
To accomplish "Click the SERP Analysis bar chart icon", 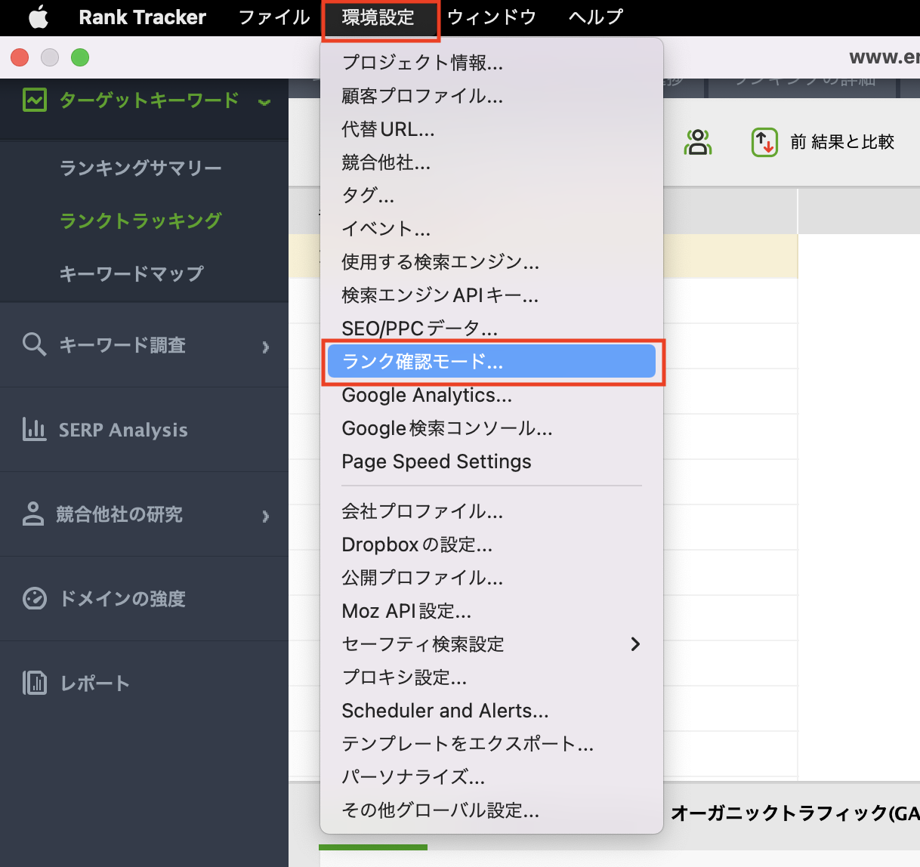I will point(34,429).
